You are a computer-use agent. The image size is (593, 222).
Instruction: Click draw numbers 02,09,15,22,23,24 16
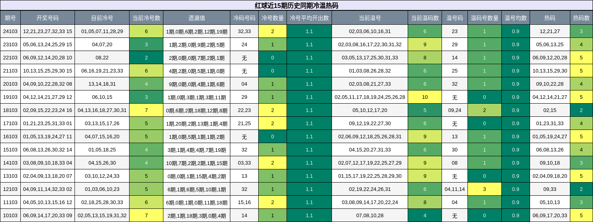click(x=47, y=110)
